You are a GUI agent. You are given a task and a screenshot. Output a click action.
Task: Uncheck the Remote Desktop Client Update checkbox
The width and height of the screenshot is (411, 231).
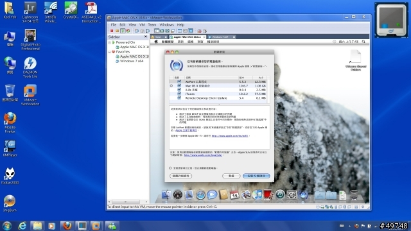tap(179, 98)
